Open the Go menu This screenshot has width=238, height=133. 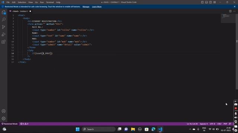36,2
